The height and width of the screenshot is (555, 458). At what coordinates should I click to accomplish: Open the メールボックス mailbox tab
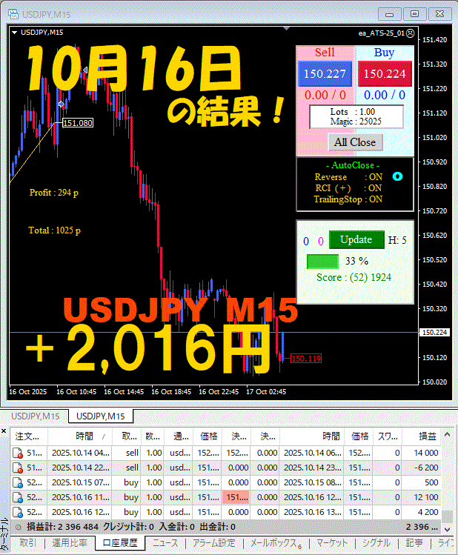(x=276, y=543)
